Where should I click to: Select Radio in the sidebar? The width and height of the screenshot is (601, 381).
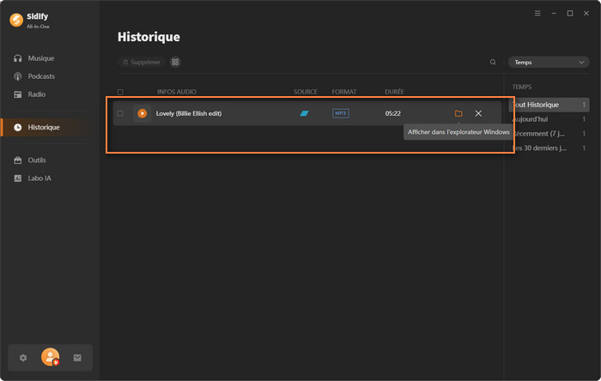(x=36, y=94)
